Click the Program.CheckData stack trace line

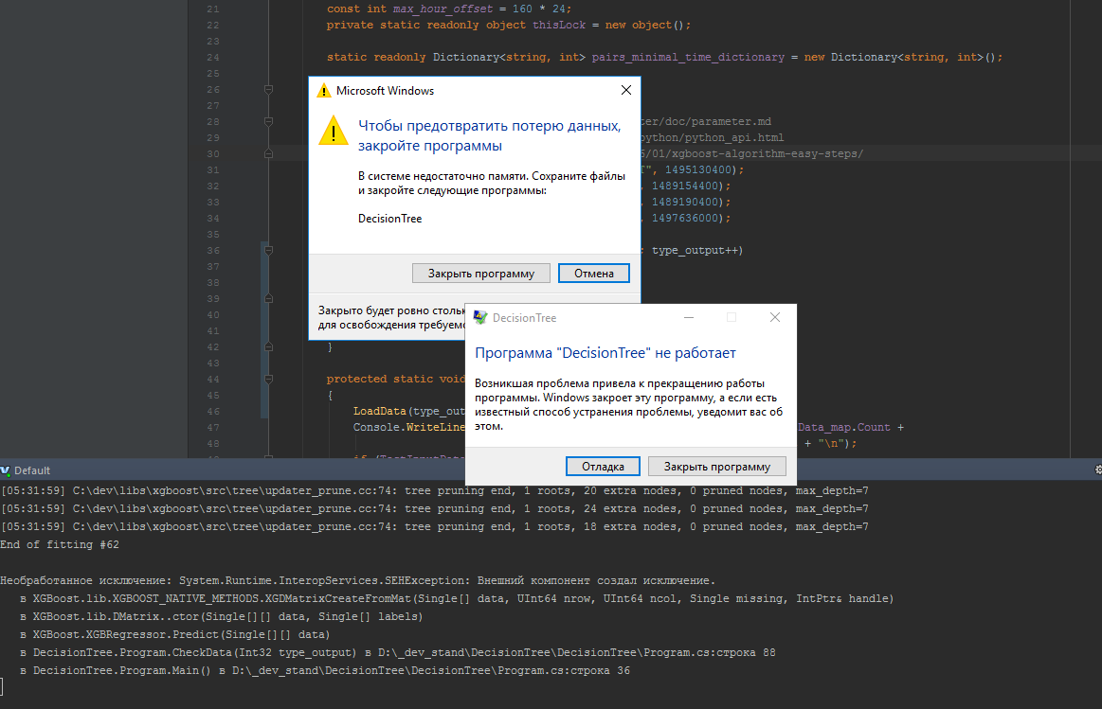click(398, 653)
